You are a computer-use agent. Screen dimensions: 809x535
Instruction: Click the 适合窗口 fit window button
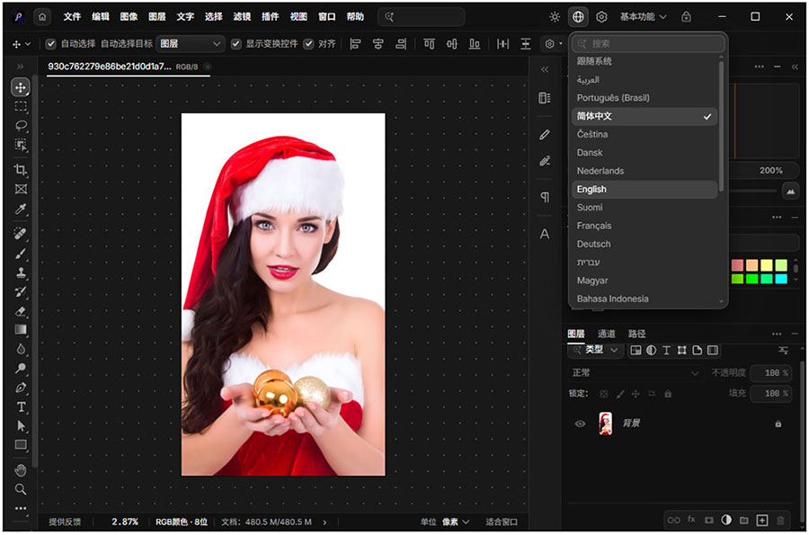(x=502, y=522)
